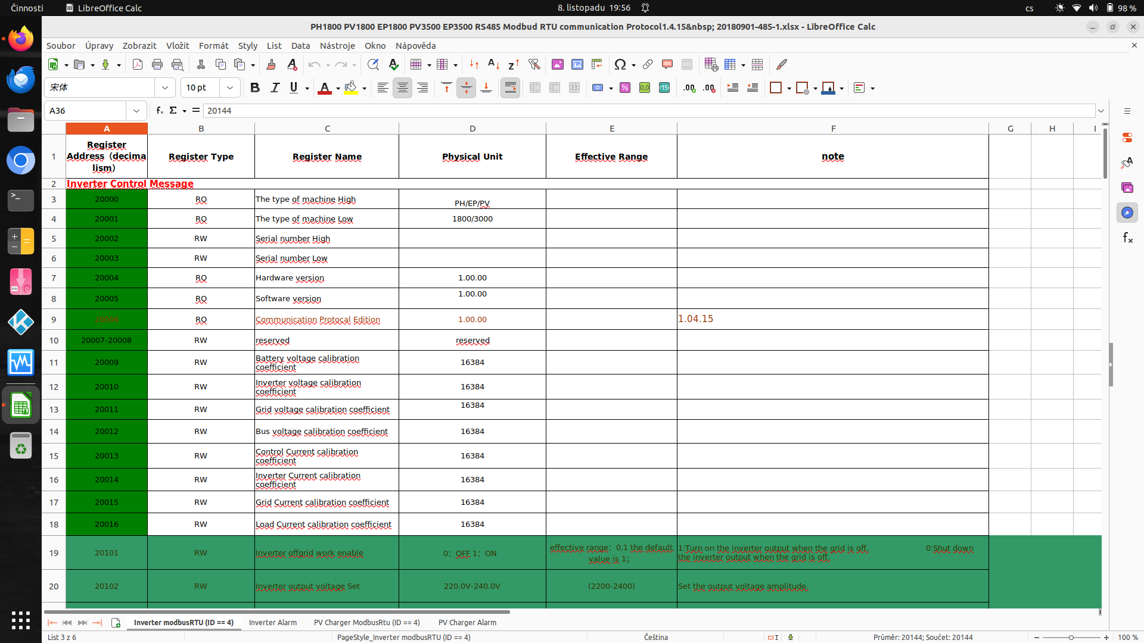This screenshot has height=643, width=1144.
Task: Click the Sort Ascending icon
Action: (493, 64)
